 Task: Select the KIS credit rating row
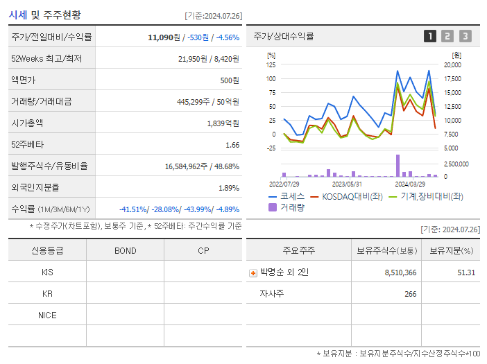coord(125,272)
